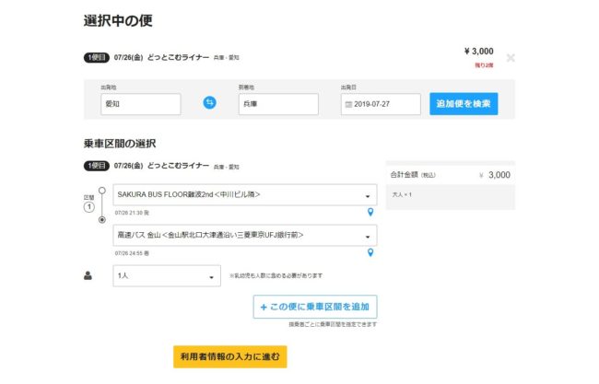Screen dimensions: 599x384
Task: Click the 1便目 badge in 選択中の便
Action: [97, 57]
